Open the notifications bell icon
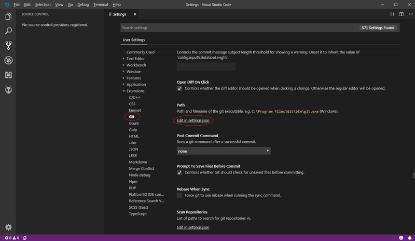 click(x=410, y=238)
